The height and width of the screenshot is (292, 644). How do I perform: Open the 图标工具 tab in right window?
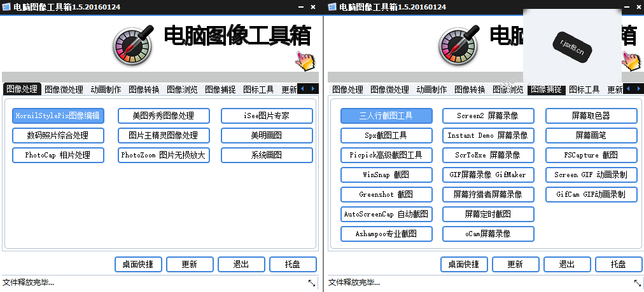[584, 90]
